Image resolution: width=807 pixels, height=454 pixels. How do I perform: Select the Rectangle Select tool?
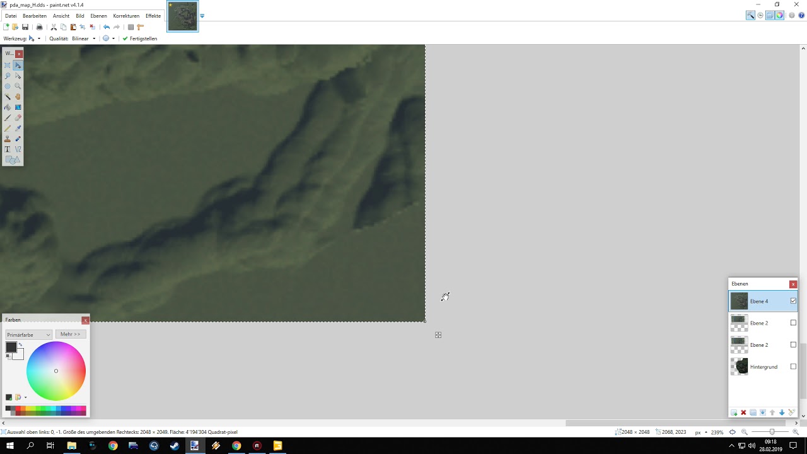click(x=8, y=66)
